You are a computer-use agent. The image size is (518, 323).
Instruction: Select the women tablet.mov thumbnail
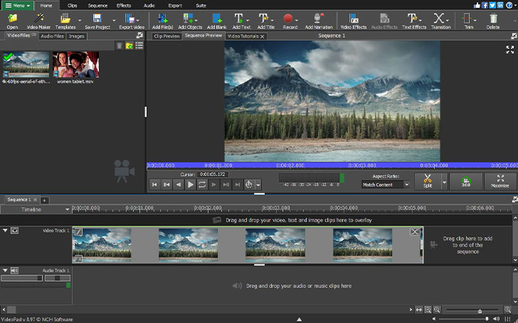tap(75, 65)
